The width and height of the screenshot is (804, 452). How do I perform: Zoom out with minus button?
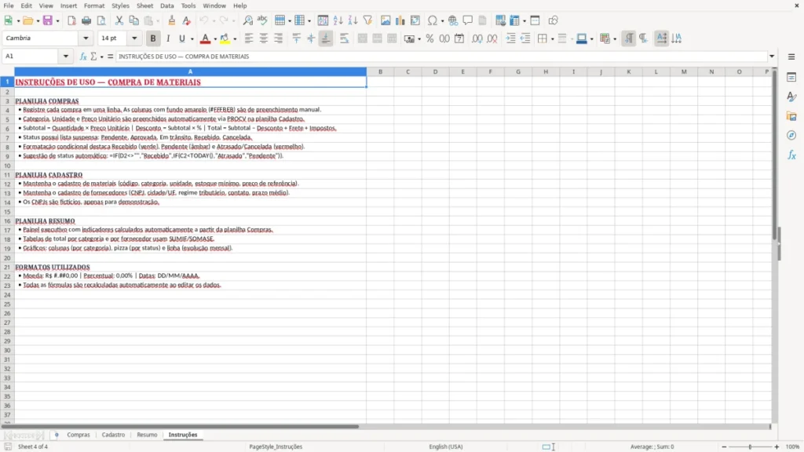click(724, 447)
